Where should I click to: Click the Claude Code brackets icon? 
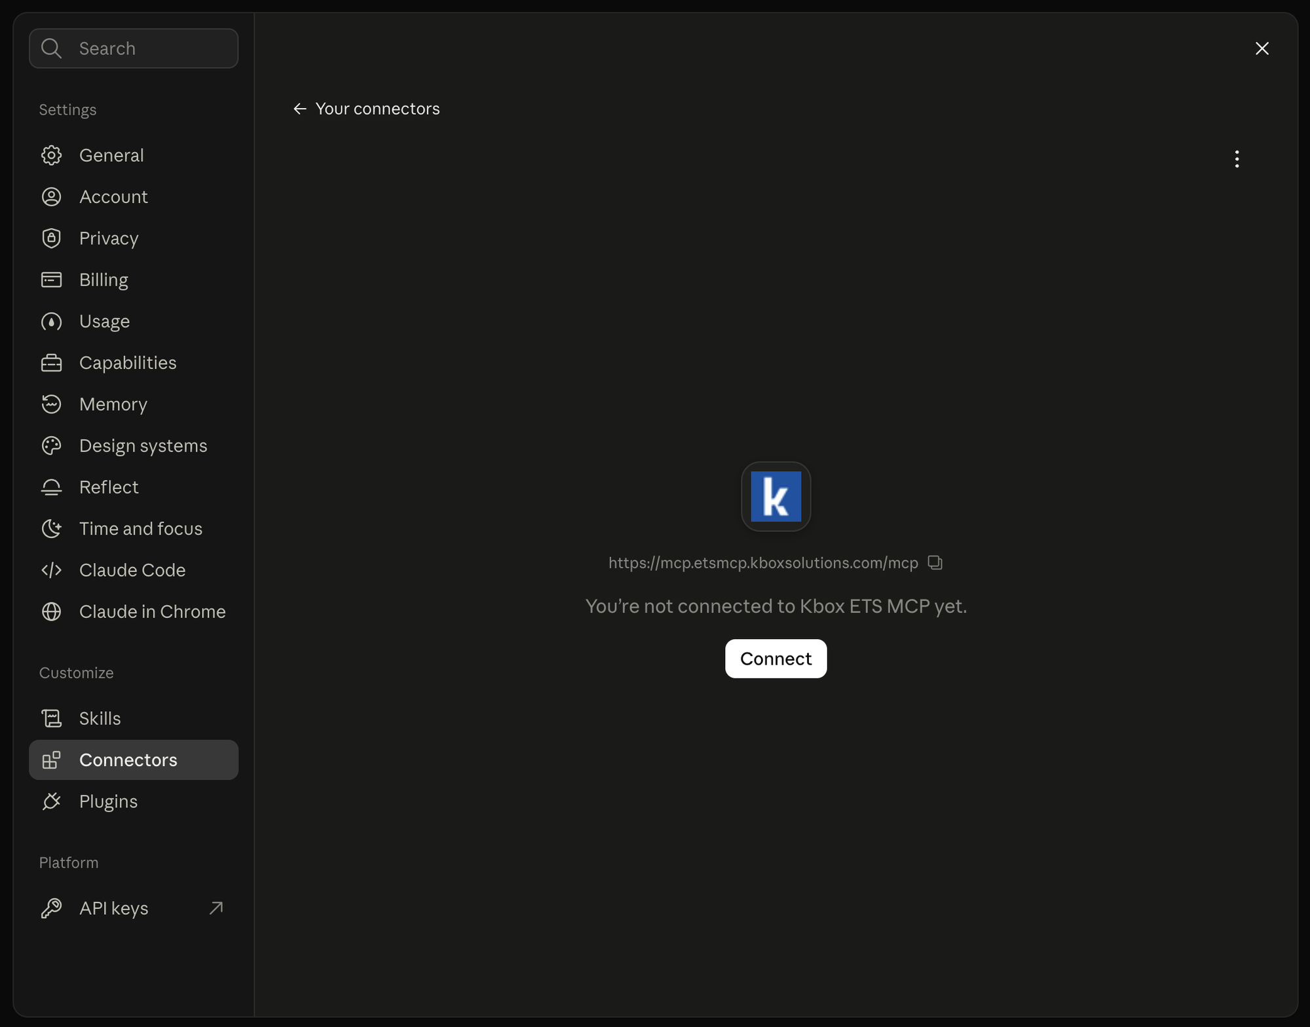coord(51,570)
